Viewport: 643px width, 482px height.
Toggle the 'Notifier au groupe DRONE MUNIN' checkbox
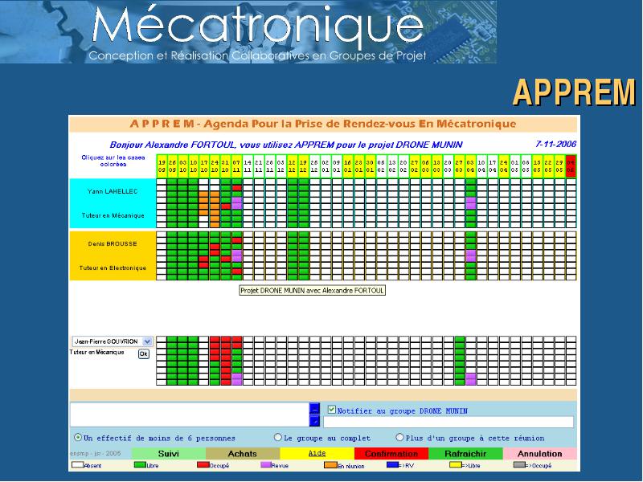point(332,410)
